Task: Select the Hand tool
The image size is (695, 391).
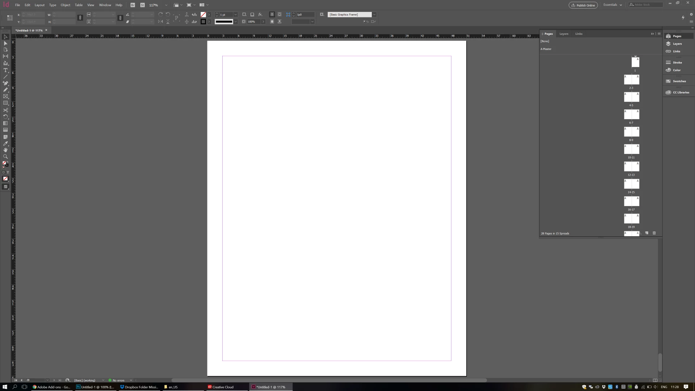Action: 5,150
